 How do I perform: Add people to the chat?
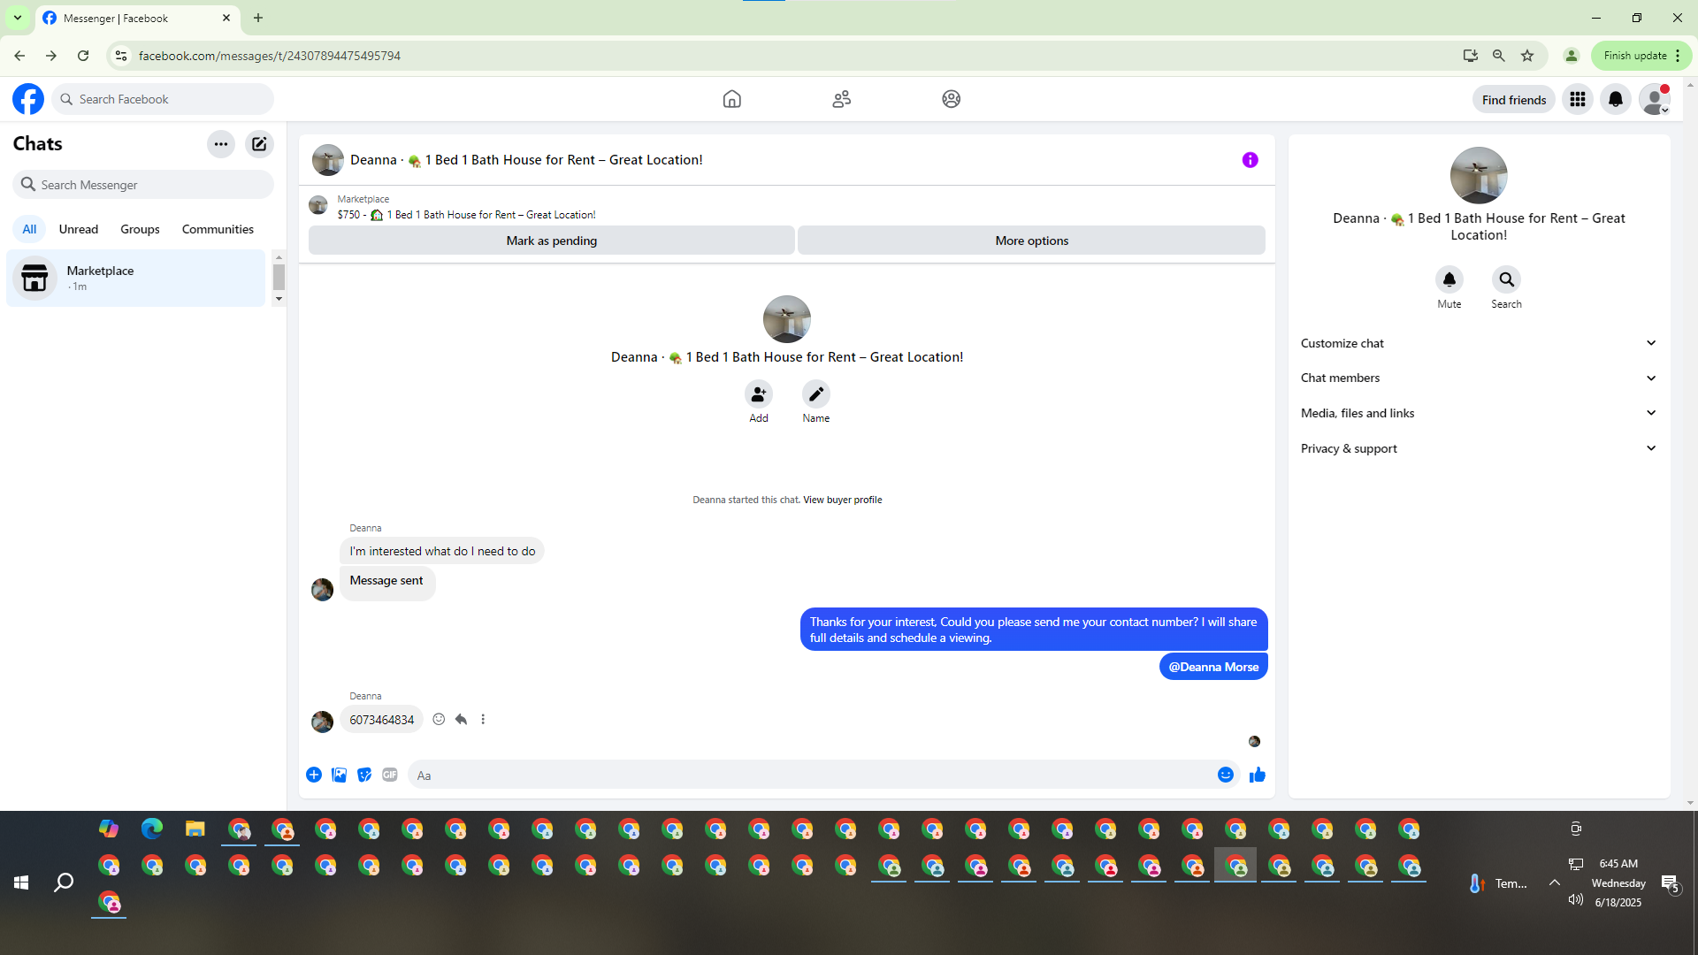coord(759,394)
